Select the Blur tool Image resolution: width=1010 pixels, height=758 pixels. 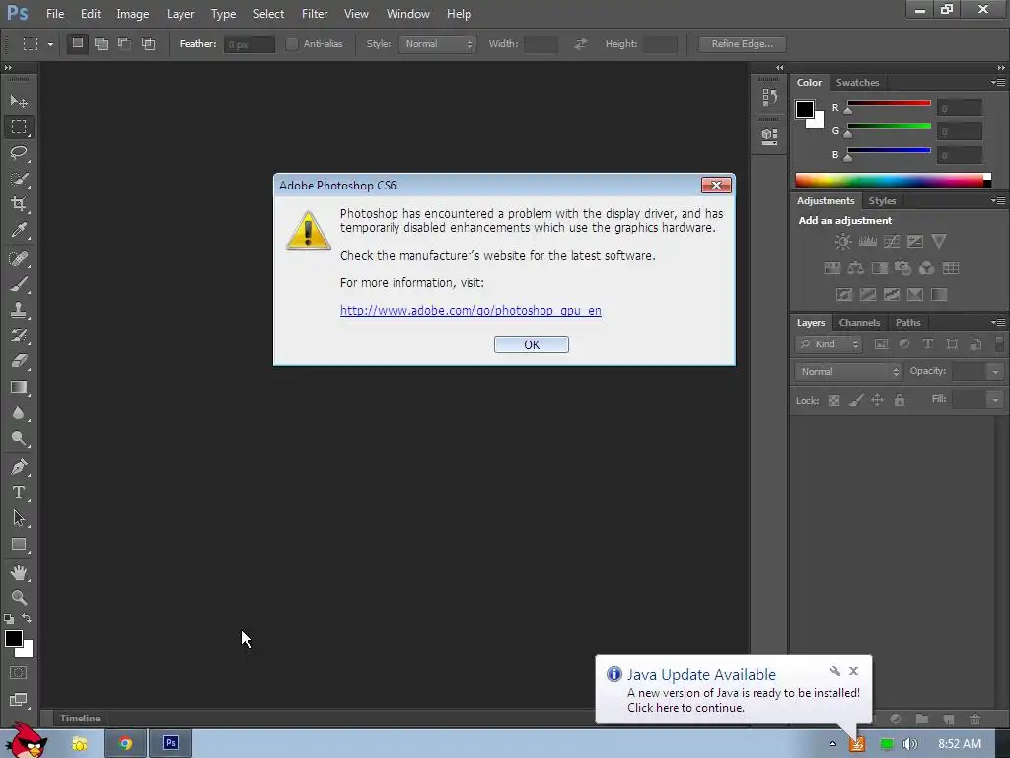coord(19,414)
